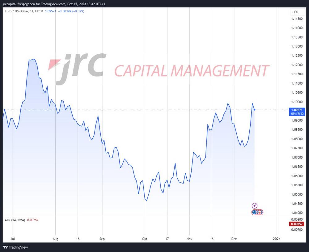The width and height of the screenshot is (309, 252).
Task: Click the TradingView logo at bottom left
Action: coord(15,247)
